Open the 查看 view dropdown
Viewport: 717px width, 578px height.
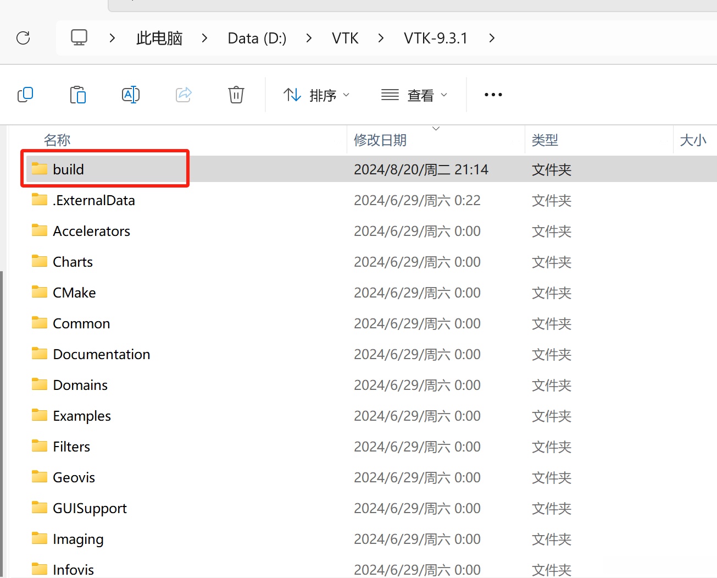(x=414, y=95)
